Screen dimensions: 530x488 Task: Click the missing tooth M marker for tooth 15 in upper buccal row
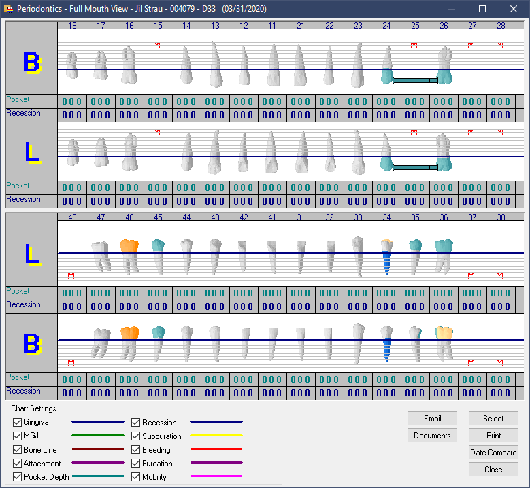point(157,45)
